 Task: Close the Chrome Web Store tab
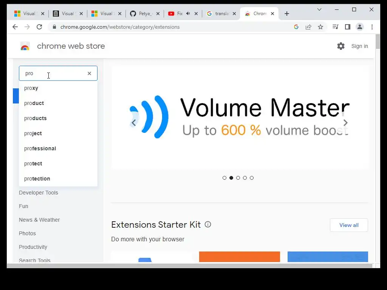tap(272, 14)
